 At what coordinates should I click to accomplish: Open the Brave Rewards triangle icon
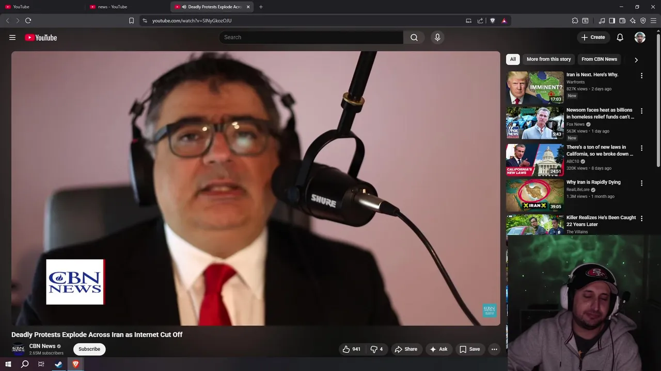pyautogui.click(x=504, y=21)
